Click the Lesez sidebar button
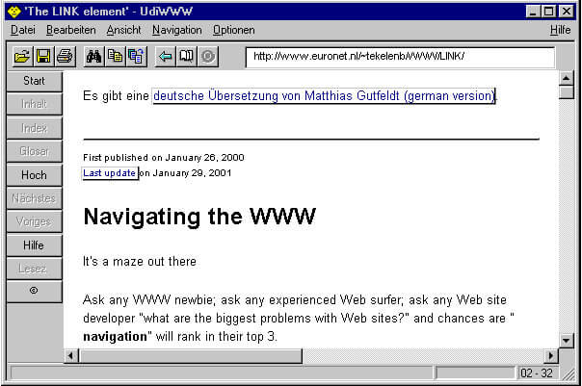582x386 pixels. (x=34, y=269)
